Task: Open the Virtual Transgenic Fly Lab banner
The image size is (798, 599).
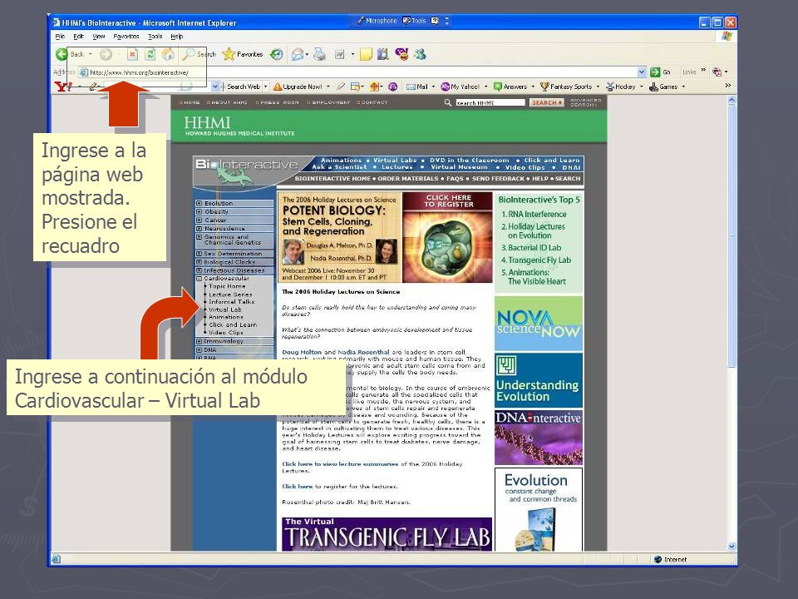Action: (x=387, y=534)
